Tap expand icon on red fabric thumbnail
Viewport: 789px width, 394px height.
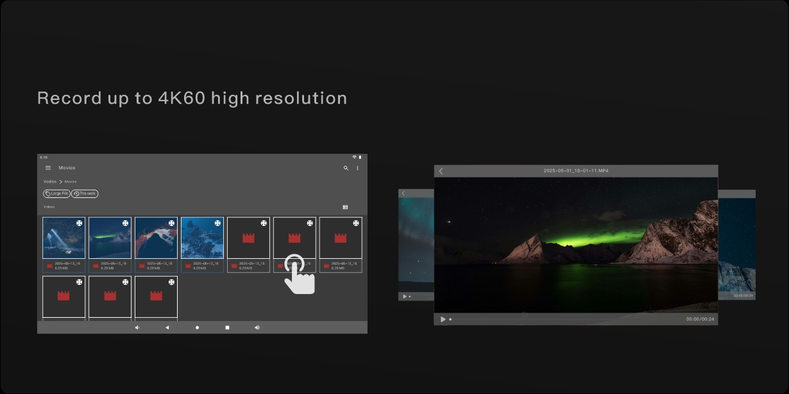(x=171, y=223)
